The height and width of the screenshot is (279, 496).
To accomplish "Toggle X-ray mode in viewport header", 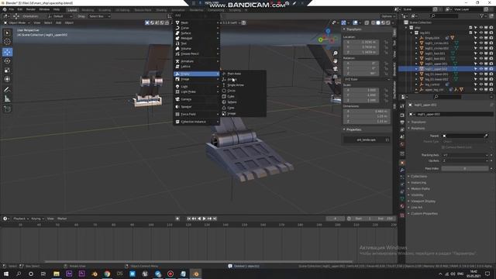I will [367, 22].
